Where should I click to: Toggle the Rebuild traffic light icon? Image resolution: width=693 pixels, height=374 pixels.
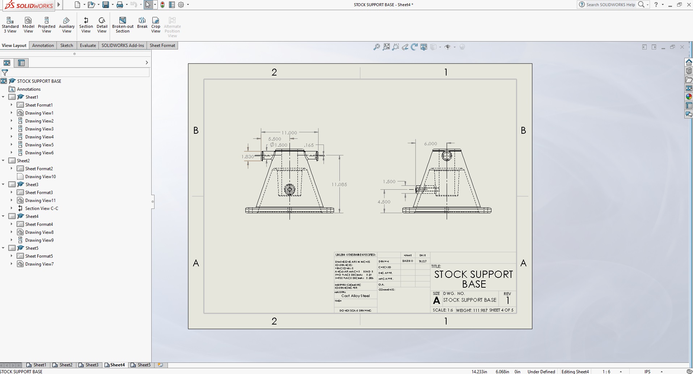[162, 5]
